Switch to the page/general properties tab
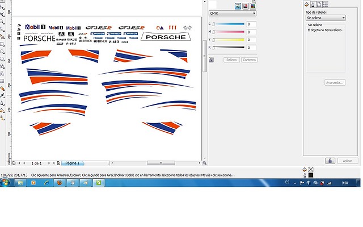 (x=319, y=5)
